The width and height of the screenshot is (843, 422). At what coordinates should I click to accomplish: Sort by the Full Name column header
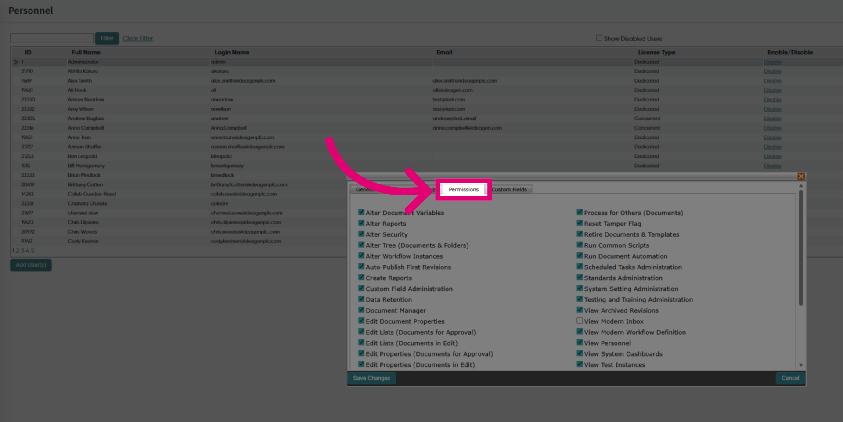(86, 52)
